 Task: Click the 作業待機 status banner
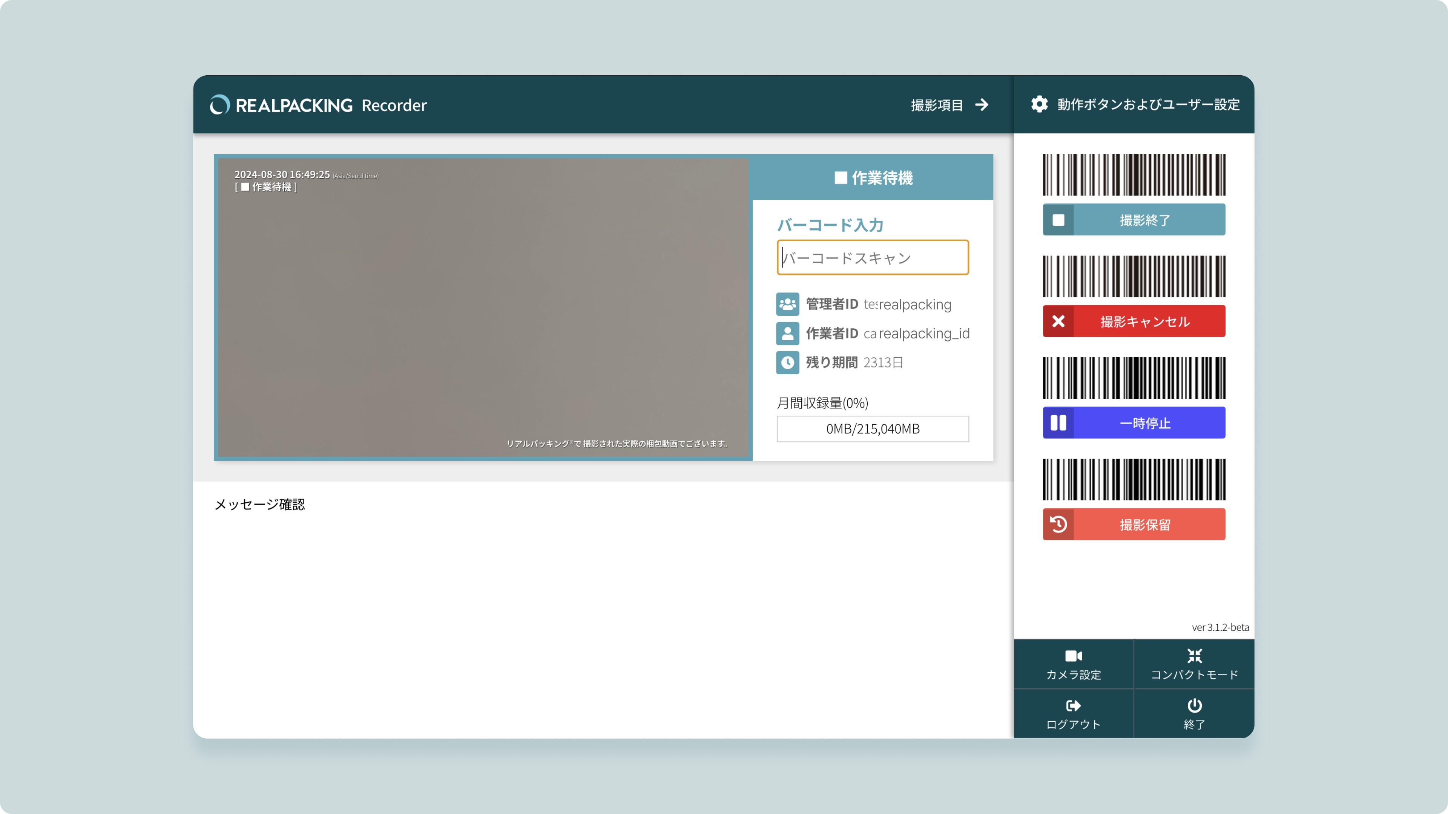coord(873,177)
